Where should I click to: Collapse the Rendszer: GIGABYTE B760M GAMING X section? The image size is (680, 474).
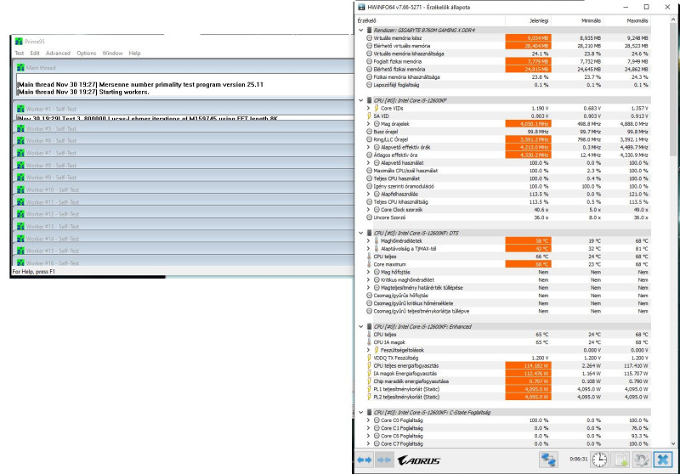360,30
